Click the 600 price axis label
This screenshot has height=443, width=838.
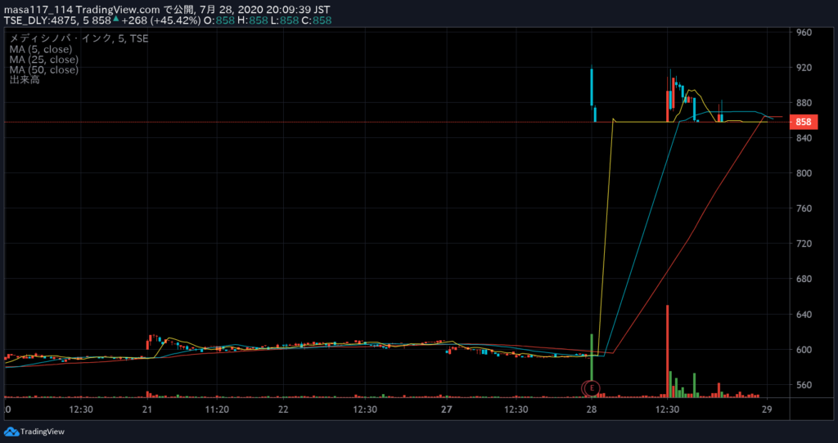click(804, 350)
